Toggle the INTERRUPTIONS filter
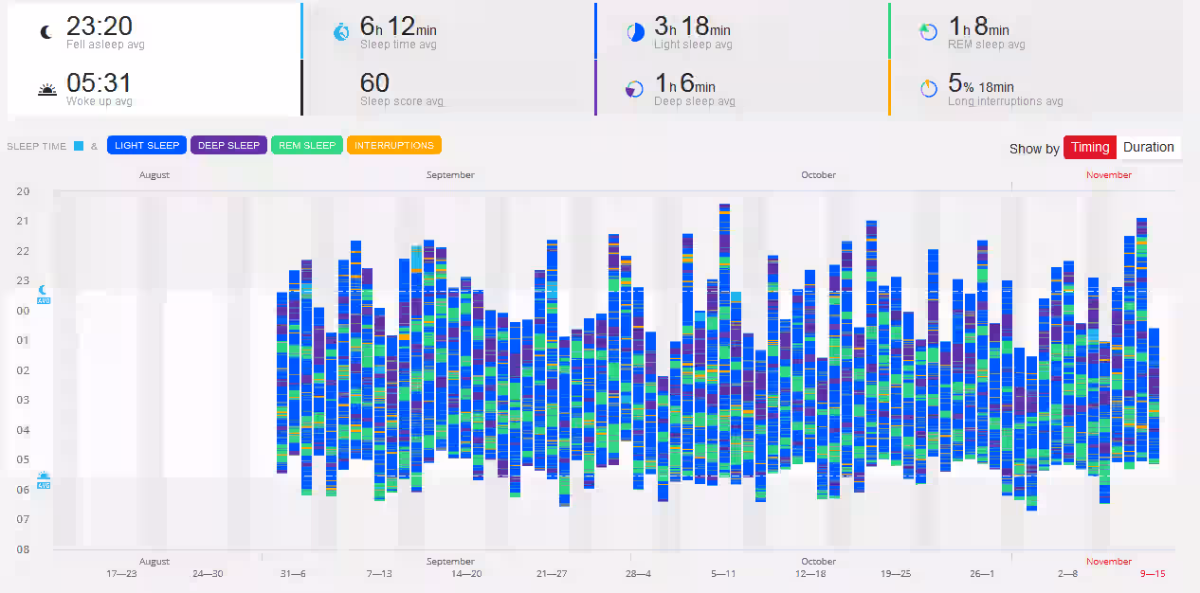The height and width of the screenshot is (593, 1200). click(393, 145)
